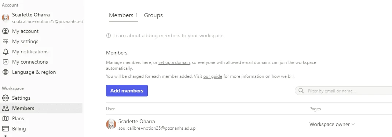Click Scarlette Oharra avatar in member row
Viewport: 392px width, 137px height.
point(111,124)
